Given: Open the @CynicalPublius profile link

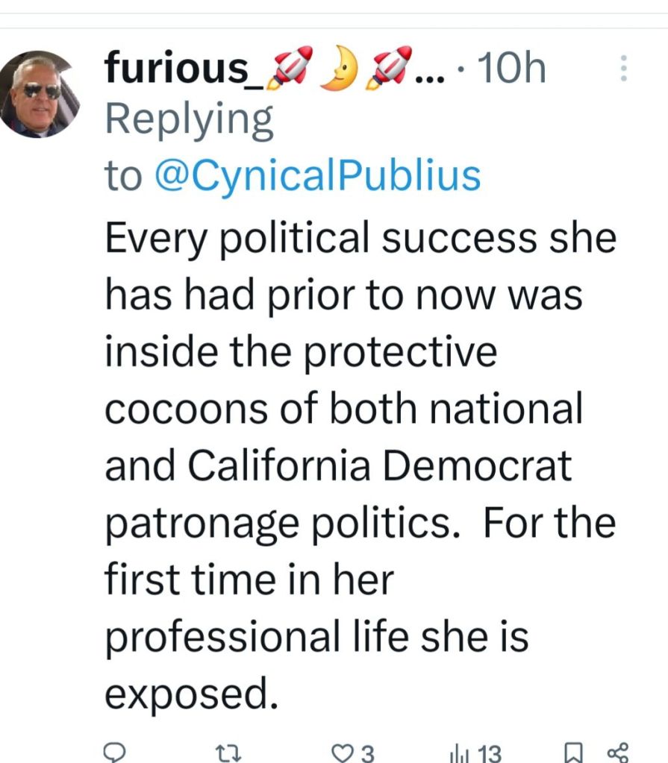Looking at the screenshot, I should (317, 176).
